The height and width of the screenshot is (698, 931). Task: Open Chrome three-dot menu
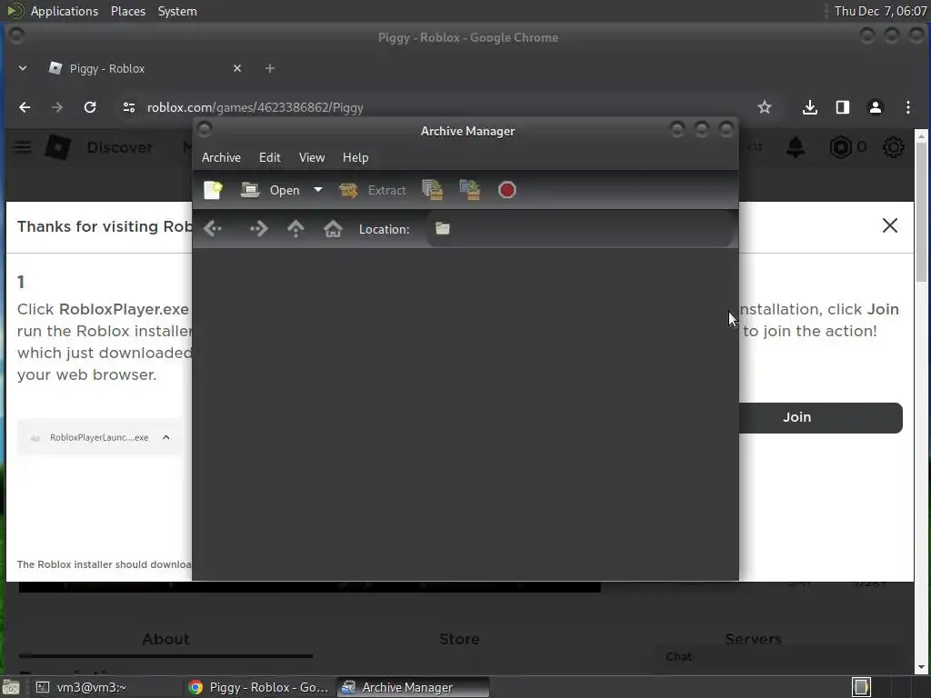click(x=908, y=107)
